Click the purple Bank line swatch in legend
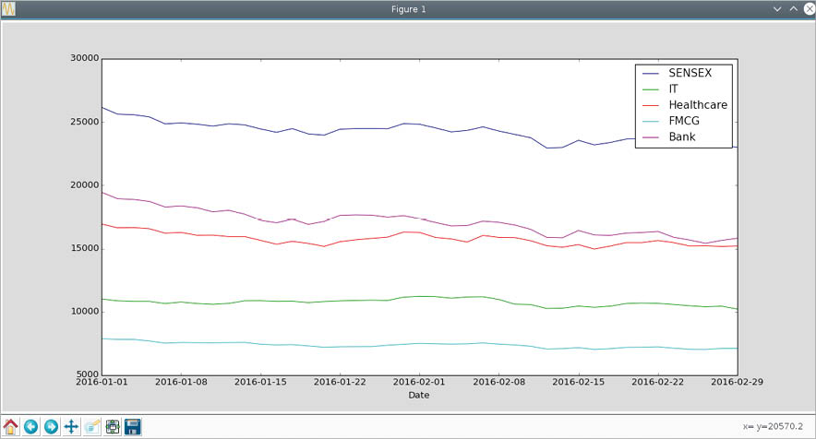The image size is (816, 439). [651, 137]
